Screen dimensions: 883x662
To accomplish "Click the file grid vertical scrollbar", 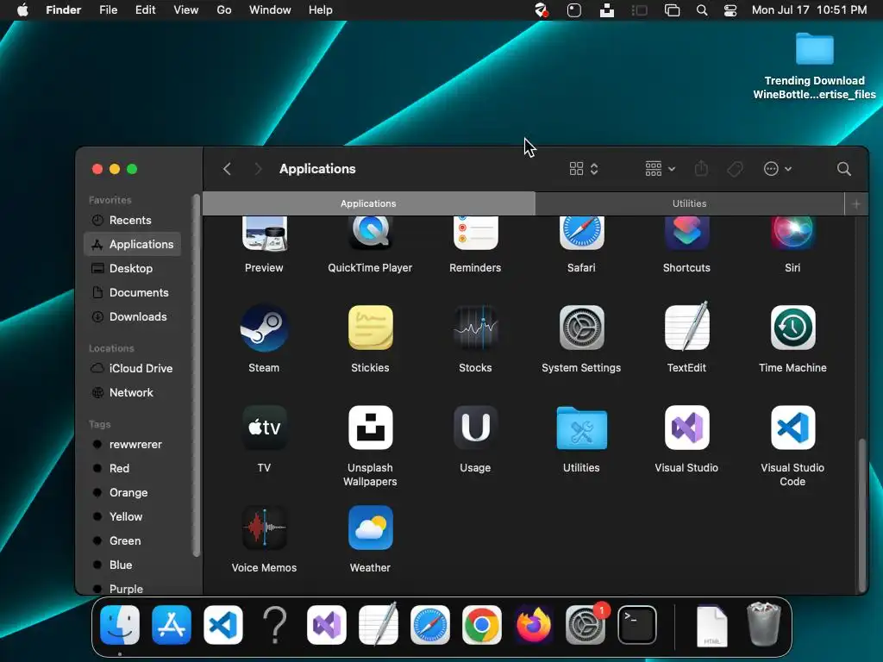I will click(861, 514).
